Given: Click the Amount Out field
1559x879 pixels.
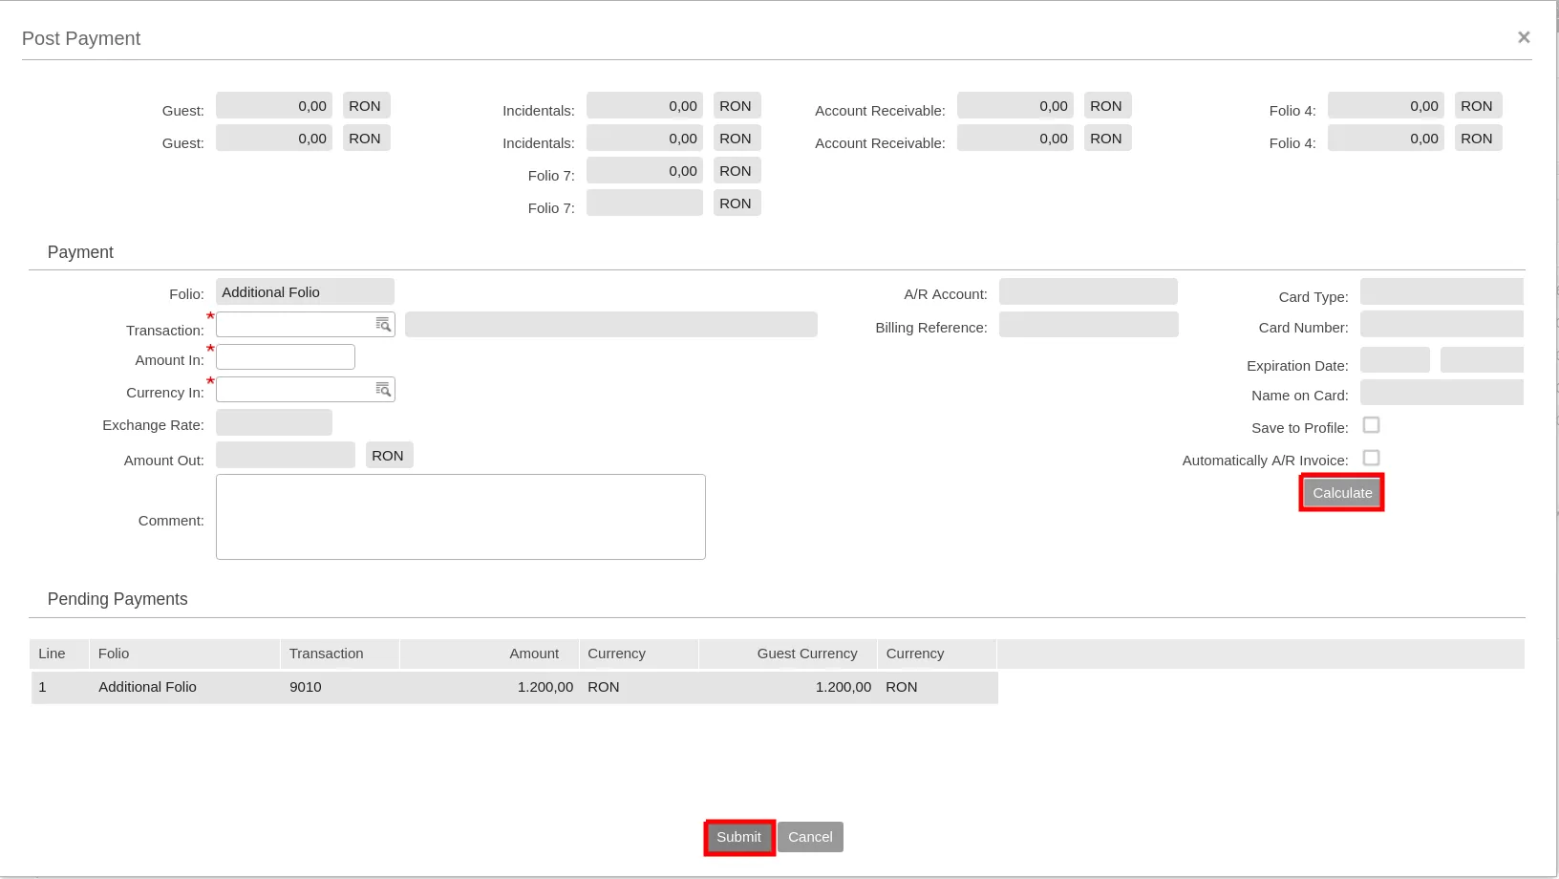Looking at the screenshot, I should coord(286,455).
